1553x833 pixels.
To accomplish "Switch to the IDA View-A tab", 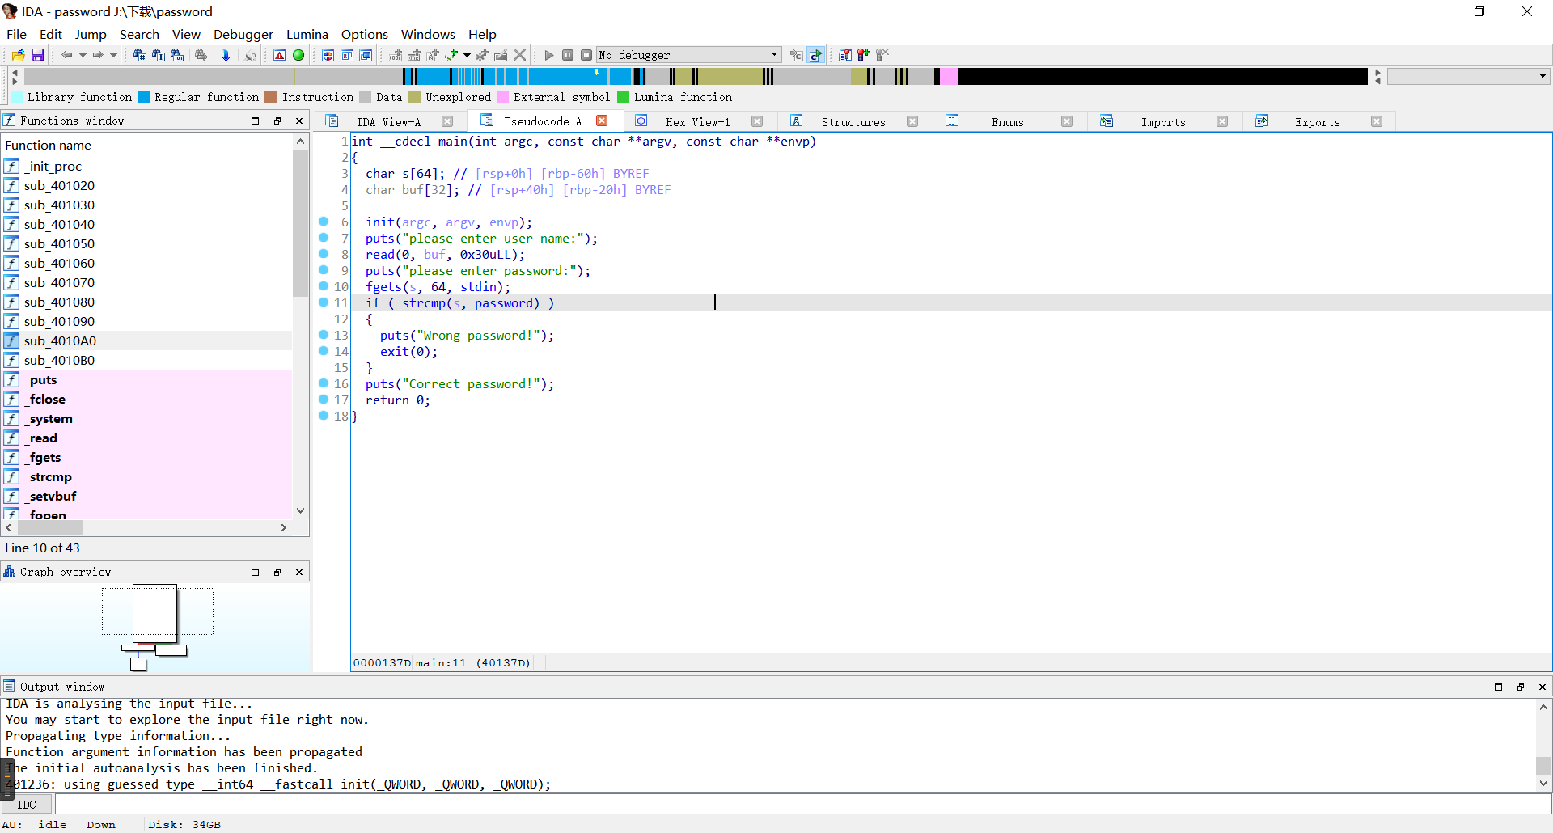I will coord(388,121).
